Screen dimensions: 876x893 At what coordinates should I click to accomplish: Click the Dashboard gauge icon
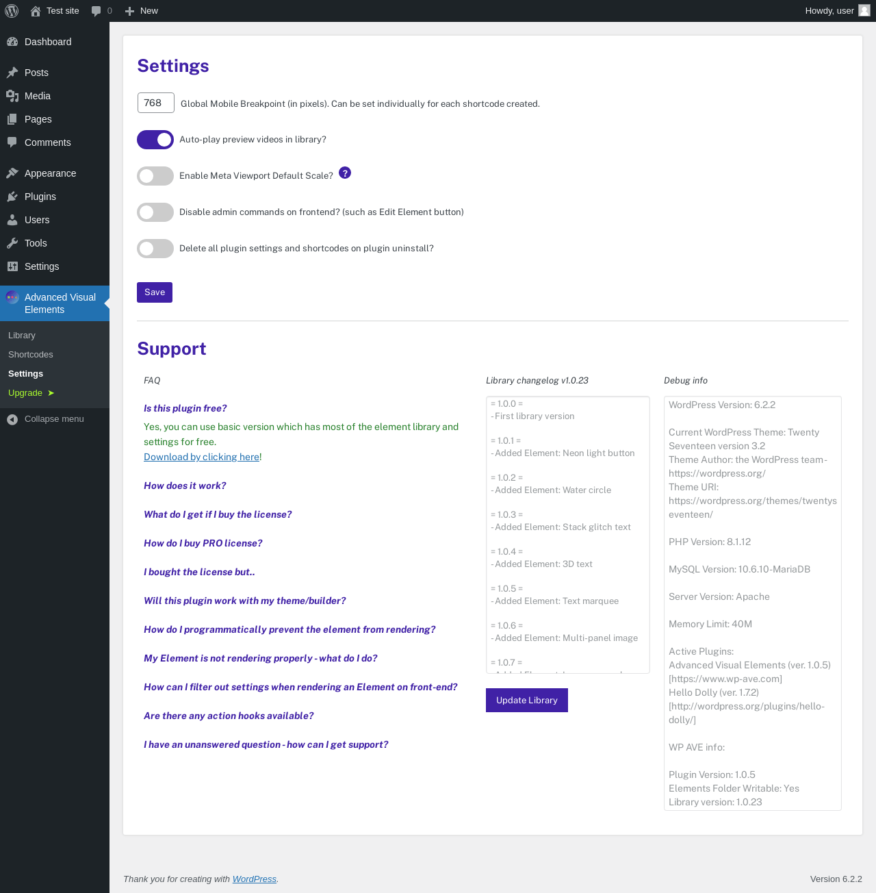12,42
